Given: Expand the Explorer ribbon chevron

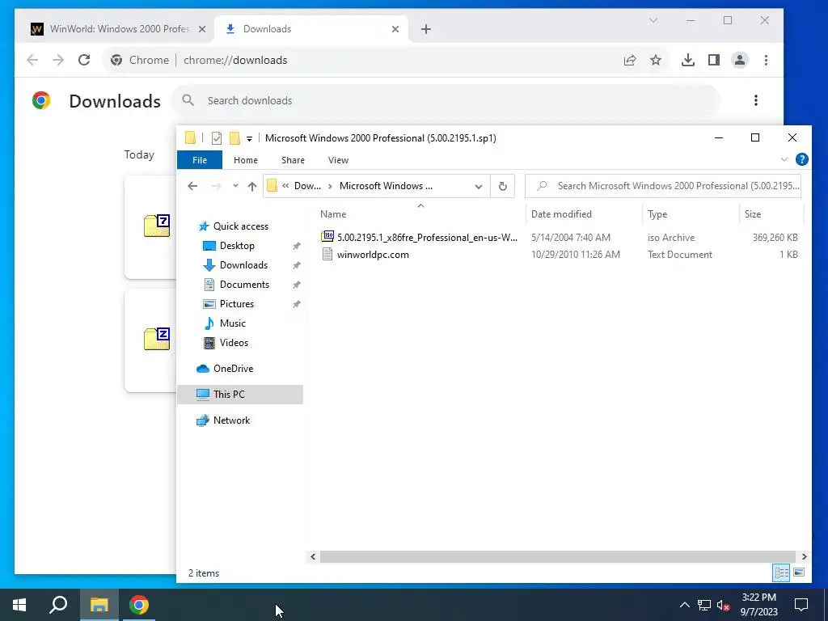Looking at the screenshot, I should coord(784,159).
